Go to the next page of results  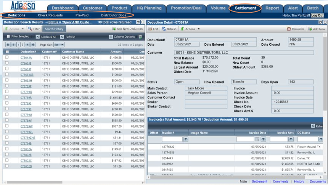[x=27, y=45]
